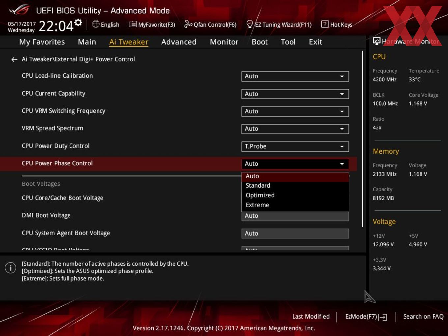Collapse CPU Power Phase Control dropdown
Viewport: 448px width, 336px height.
click(295, 164)
